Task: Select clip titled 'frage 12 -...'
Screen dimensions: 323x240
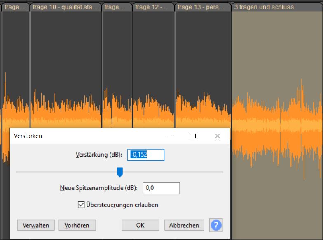Action: [153, 7]
